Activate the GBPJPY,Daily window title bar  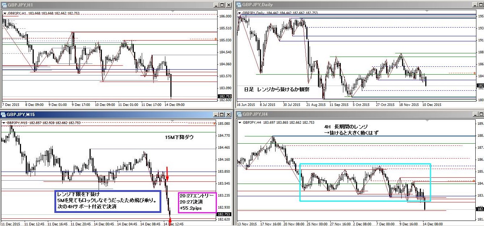click(x=344, y=5)
